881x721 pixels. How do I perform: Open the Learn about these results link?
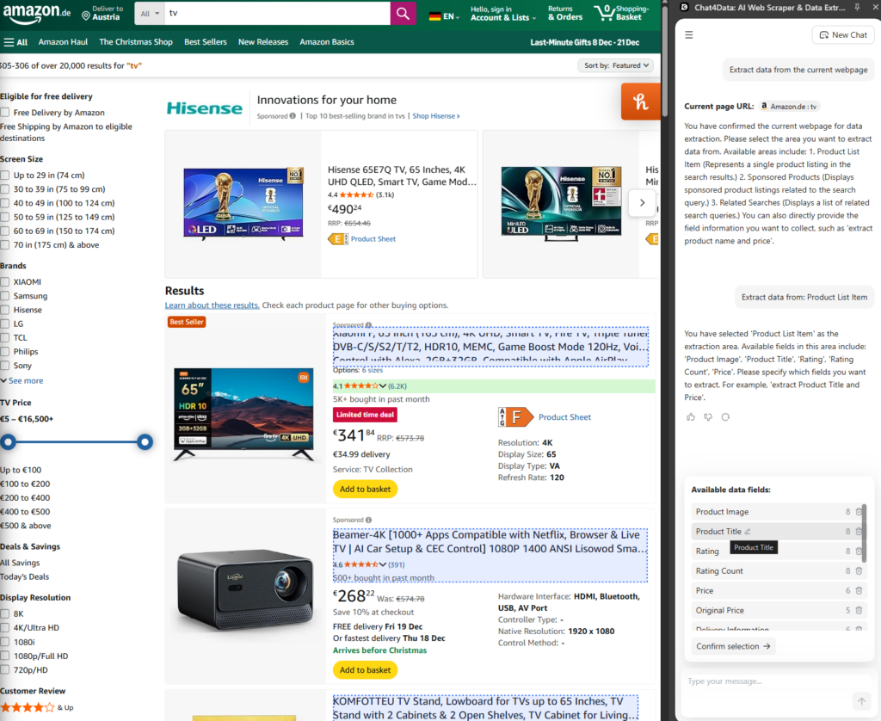point(212,304)
